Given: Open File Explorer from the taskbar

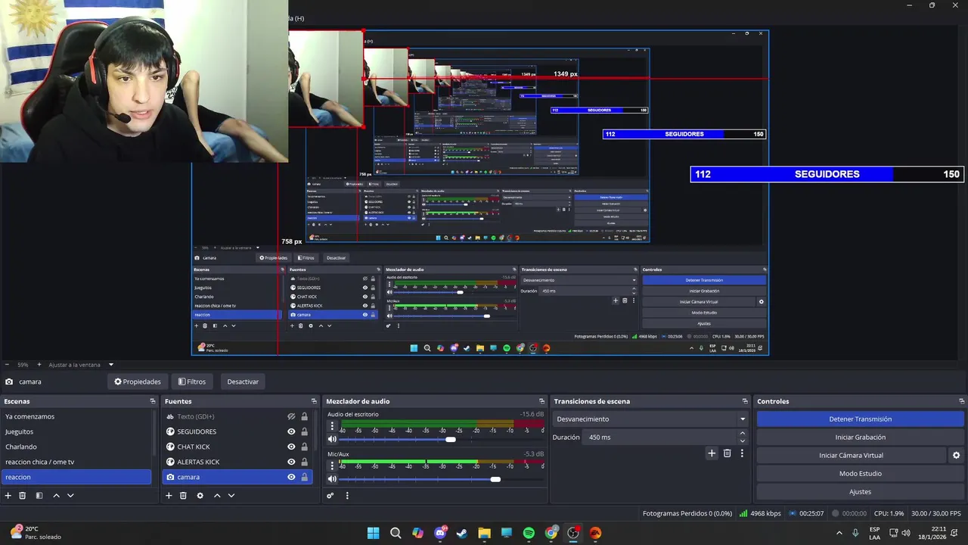Looking at the screenshot, I should tap(484, 533).
